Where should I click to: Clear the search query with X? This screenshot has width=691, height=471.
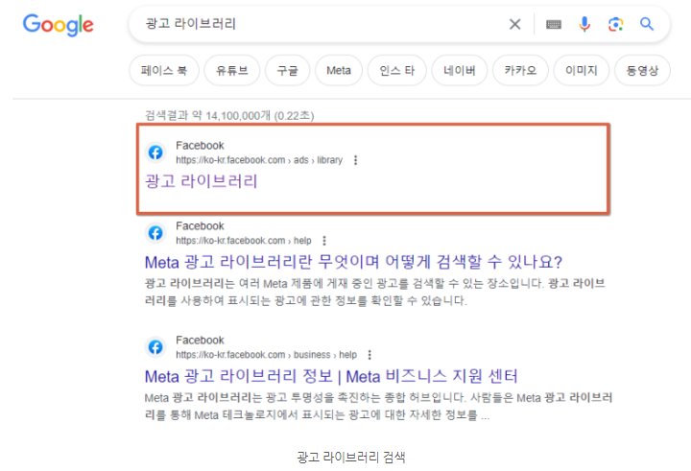pyautogui.click(x=514, y=24)
